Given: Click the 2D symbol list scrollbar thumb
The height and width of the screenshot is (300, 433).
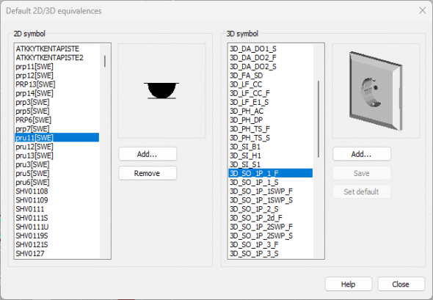Looking at the screenshot, I should [105, 61].
